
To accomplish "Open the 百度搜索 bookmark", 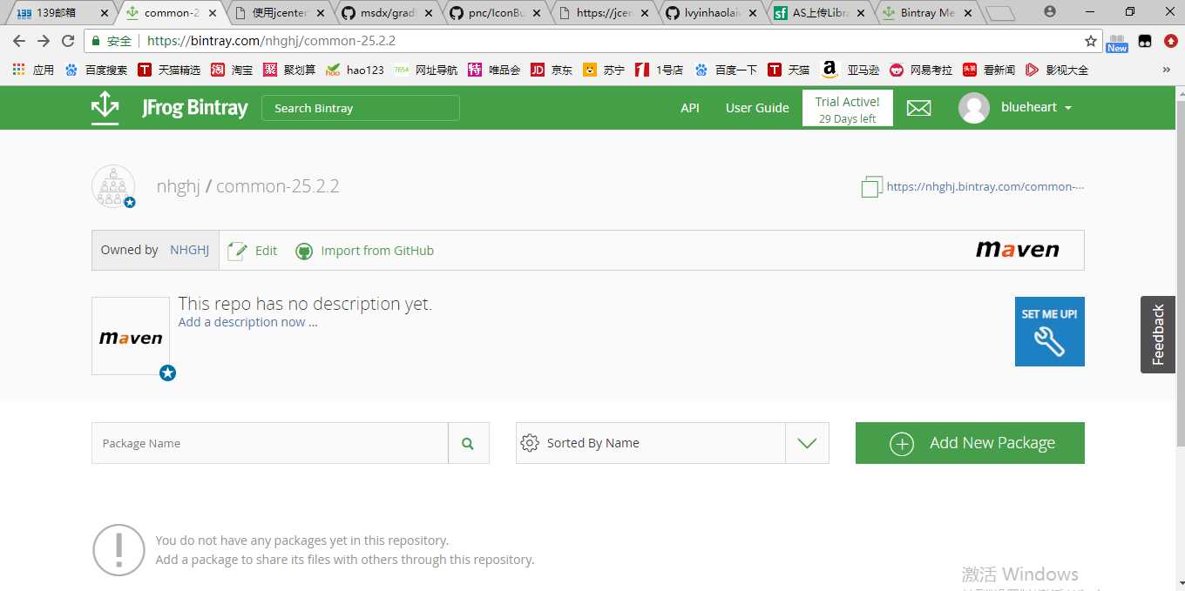I will pos(95,70).
